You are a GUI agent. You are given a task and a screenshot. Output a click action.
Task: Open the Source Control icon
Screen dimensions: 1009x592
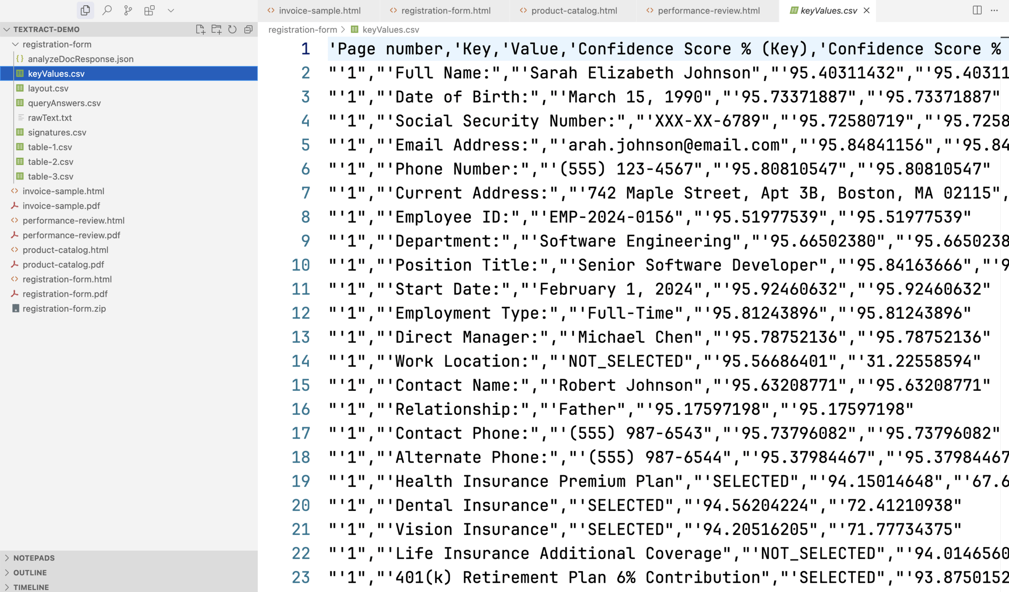click(x=128, y=10)
